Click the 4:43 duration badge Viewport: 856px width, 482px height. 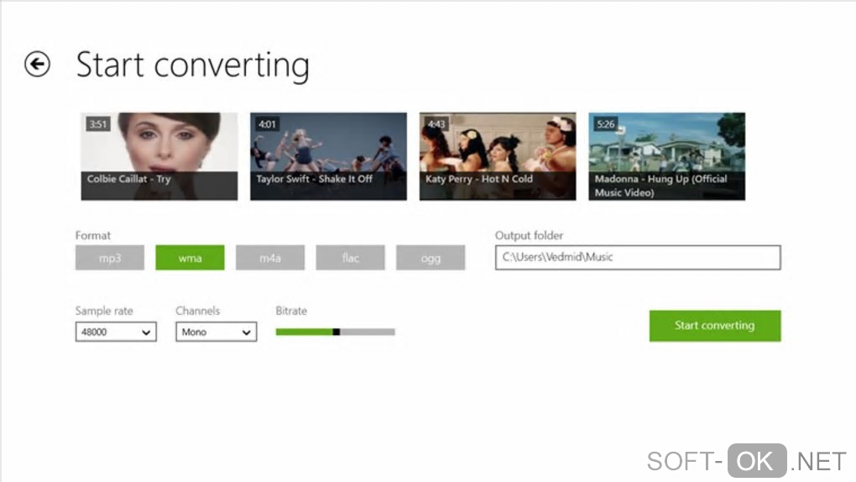point(436,124)
